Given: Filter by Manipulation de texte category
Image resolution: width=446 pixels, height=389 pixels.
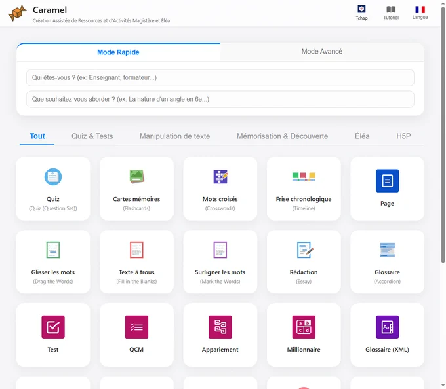Looking at the screenshot, I should [x=174, y=136].
